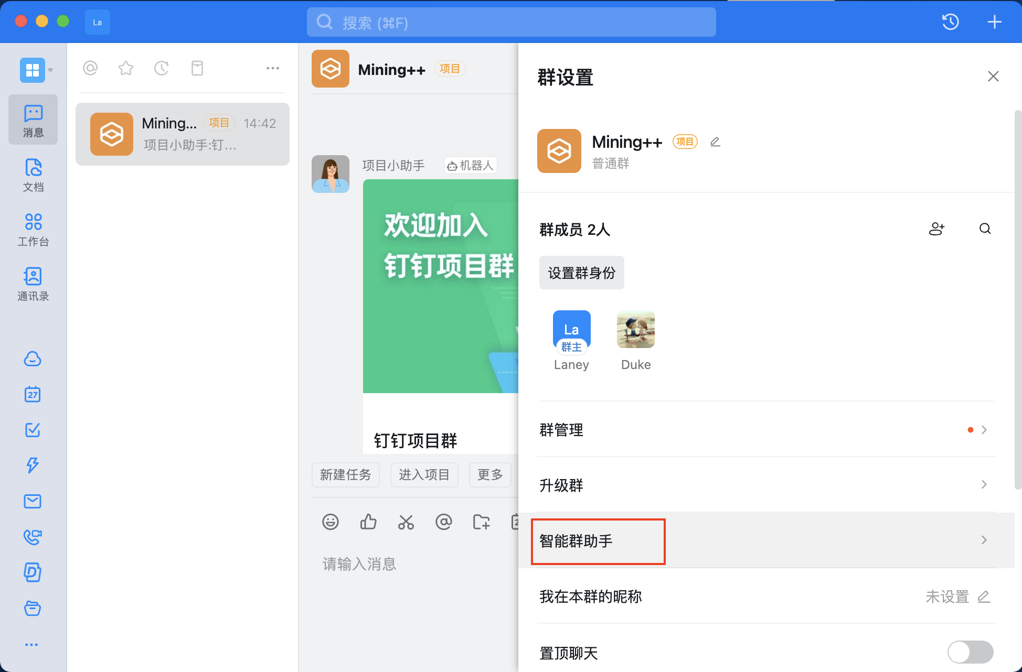Screen dimensions: 1022x672
Task: Select the Mining... conversation row
Action: [x=183, y=134]
